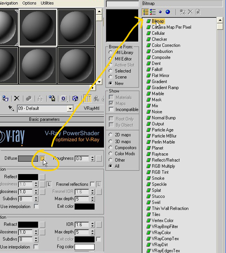Choose the 2D maps filter option
The width and height of the screenshot is (226, 253).
tap(110, 134)
